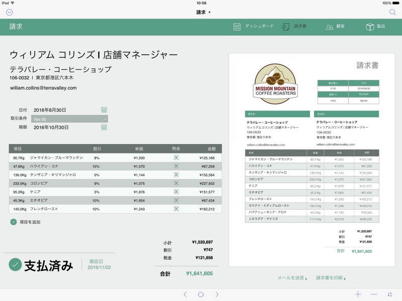Open the search magnifier icon
The image size is (402, 301).
coord(392,12)
